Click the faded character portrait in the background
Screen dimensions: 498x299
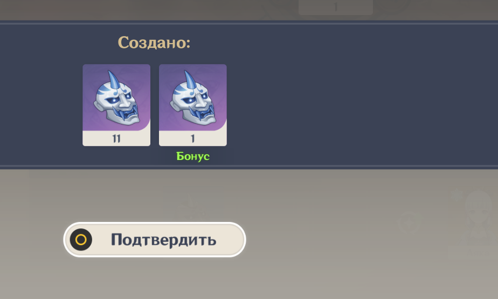tap(479, 216)
